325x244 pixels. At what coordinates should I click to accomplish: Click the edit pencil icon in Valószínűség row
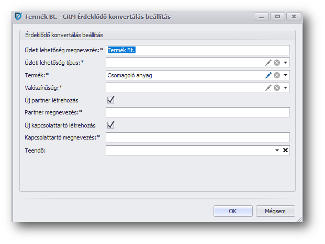coord(268,88)
